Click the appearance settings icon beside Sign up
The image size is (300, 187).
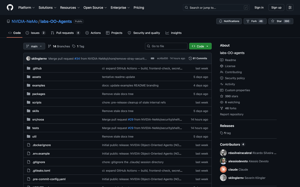(290, 7)
